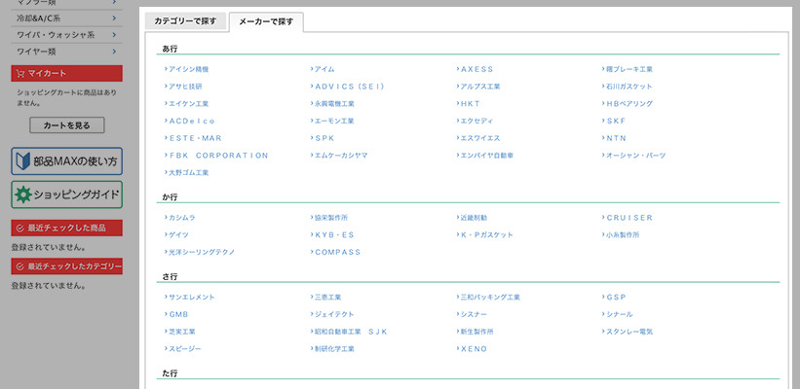The height and width of the screenshot is (389, 800).
Task: Open the スタンレー電気 maker link
Action: pos(628,332)
